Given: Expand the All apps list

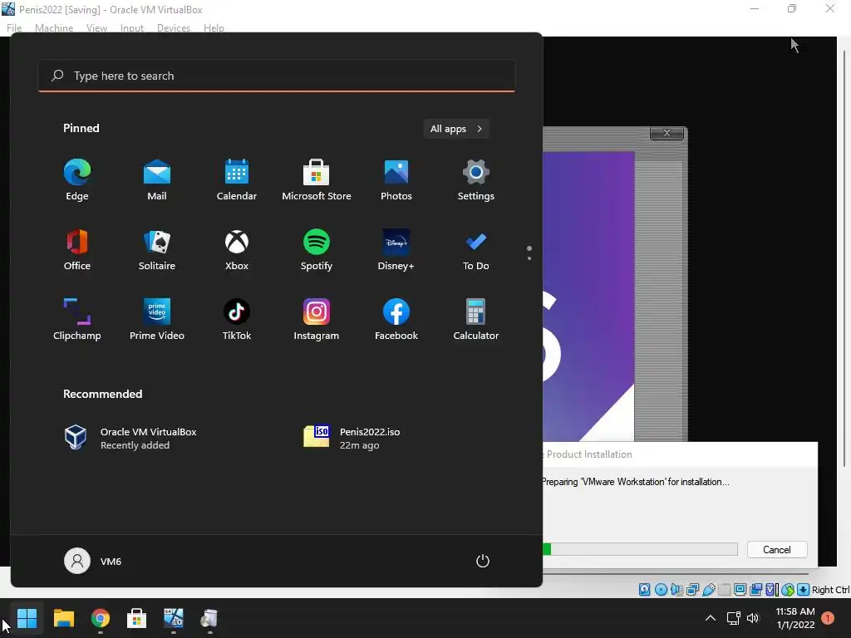Looking at the screenshot, I should (x=456, y=129).
